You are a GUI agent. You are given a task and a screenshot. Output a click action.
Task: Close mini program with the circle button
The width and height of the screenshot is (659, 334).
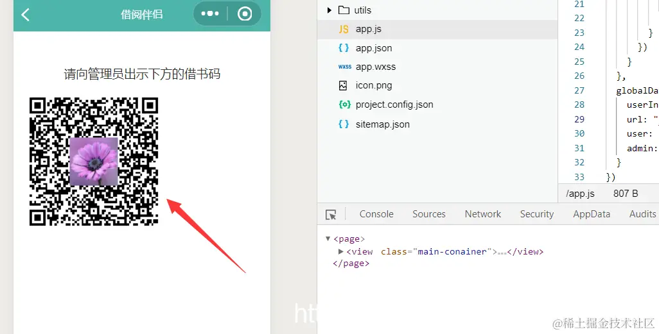click(x=245, y=14)
